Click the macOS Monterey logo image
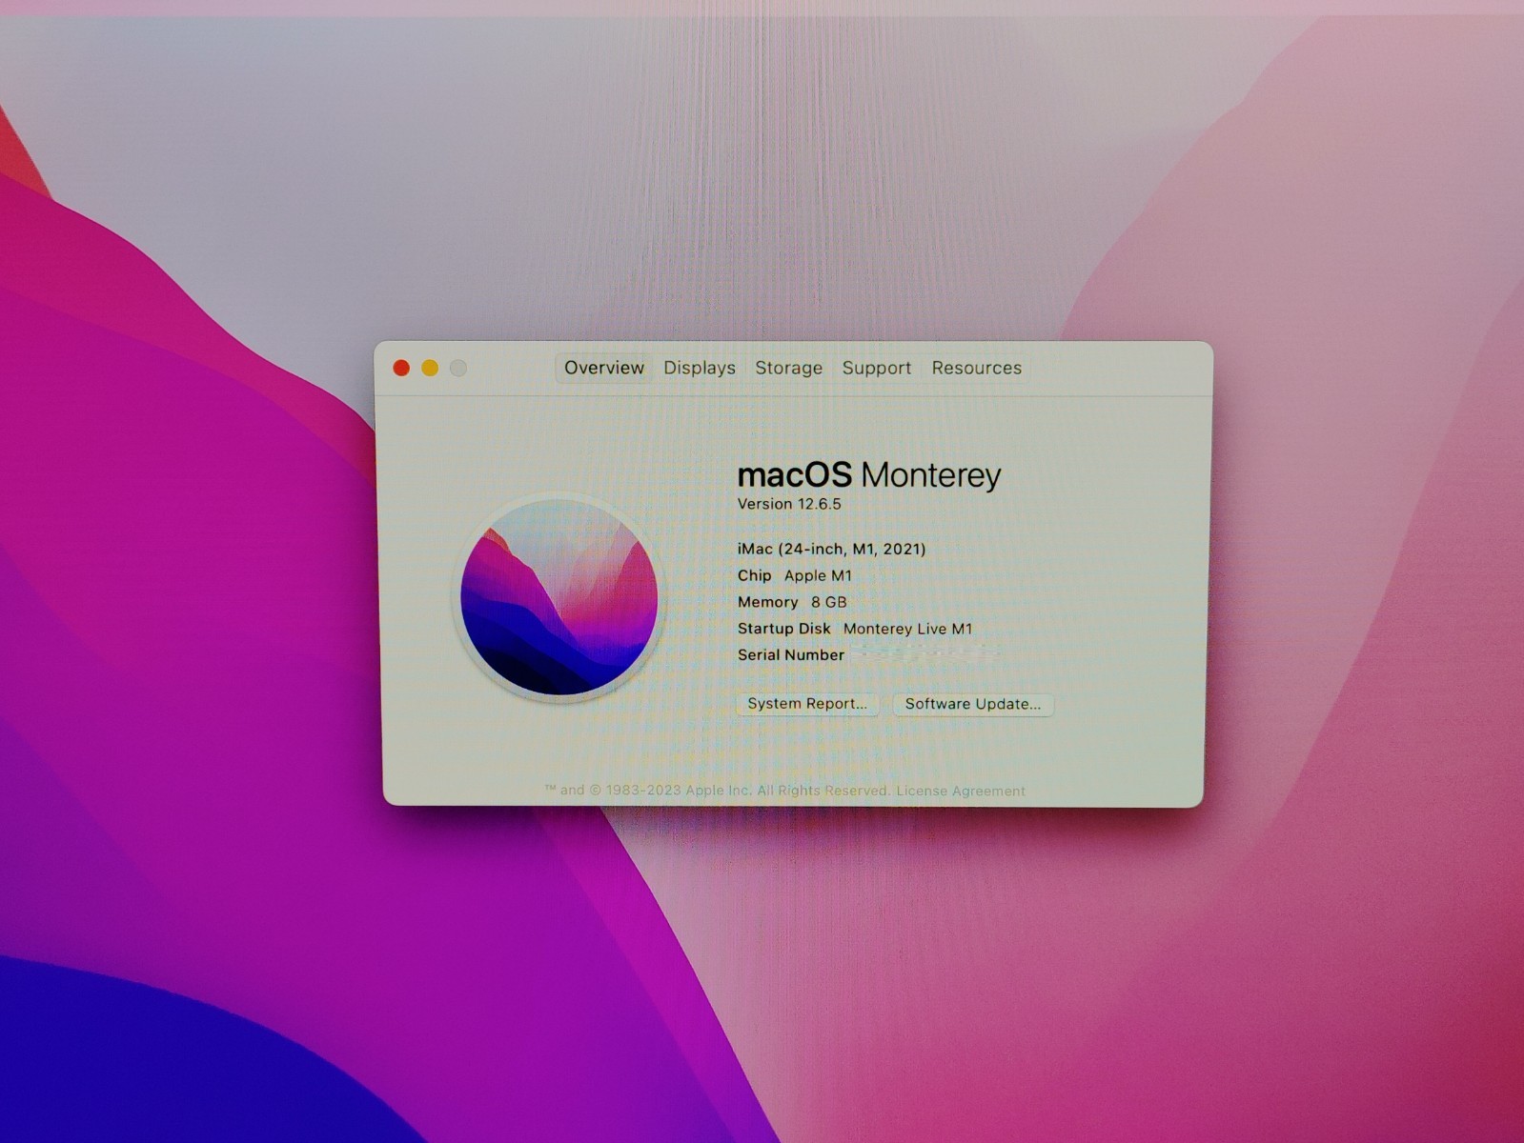Screen dimensions: 1524x1143 (x=559, y=597)
